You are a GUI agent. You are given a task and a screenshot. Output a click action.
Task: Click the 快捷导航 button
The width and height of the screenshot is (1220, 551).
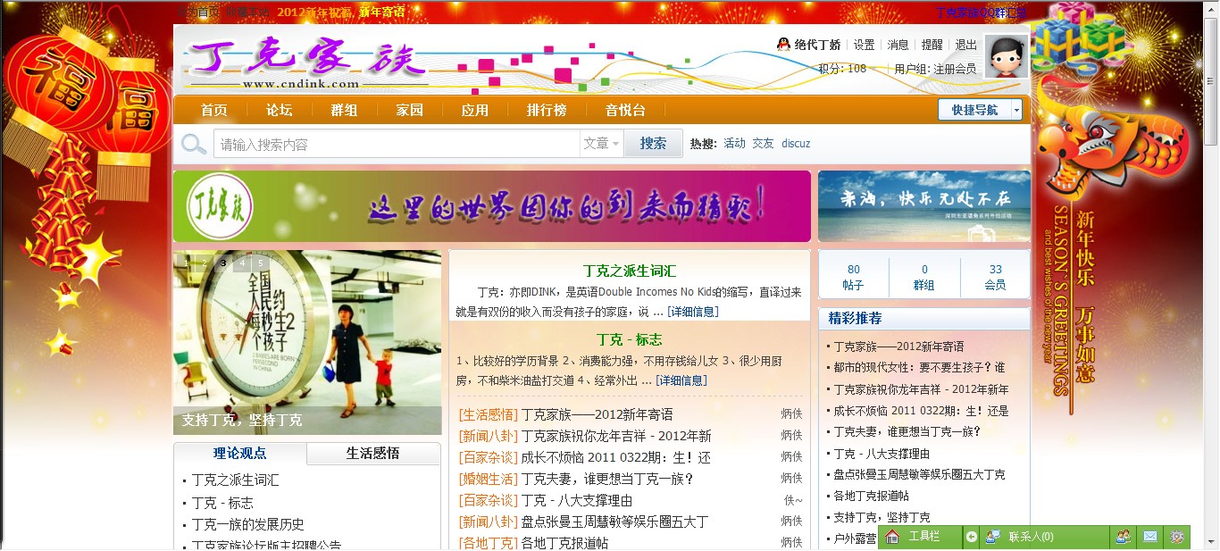pyautogui.click(x=974, y=110)
